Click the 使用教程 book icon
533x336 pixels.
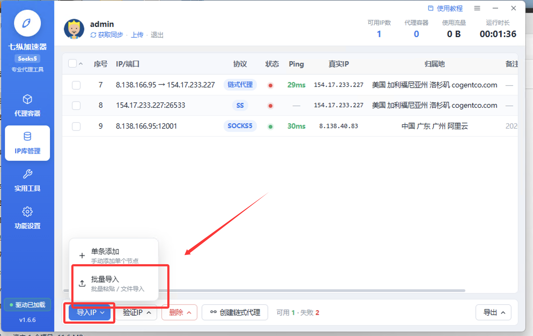click(431, 8)
